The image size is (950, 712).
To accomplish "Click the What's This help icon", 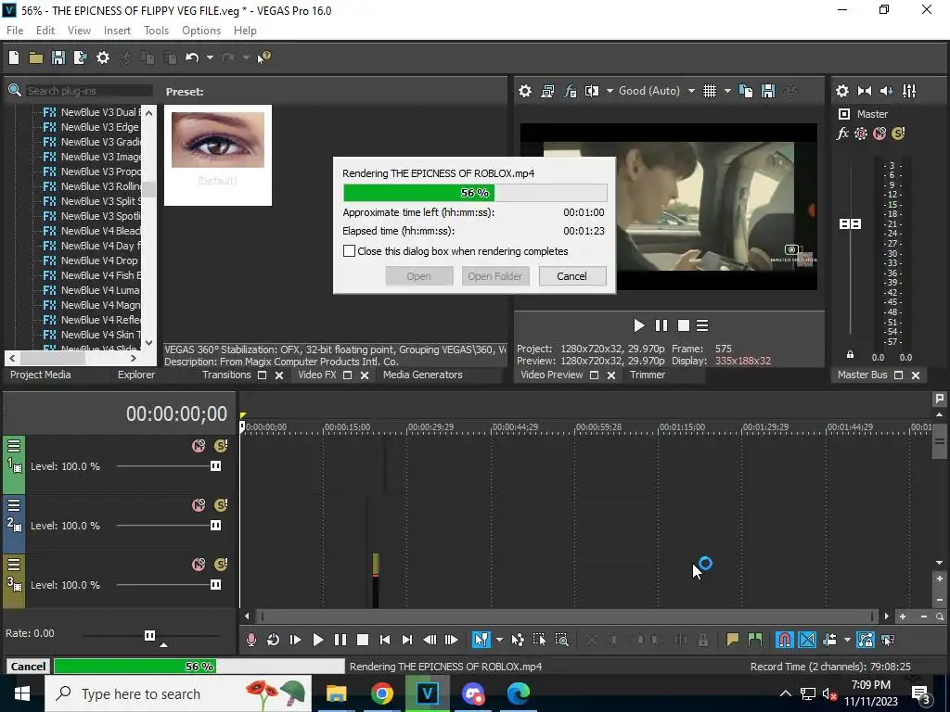I will pyautogui.click(x=264, y=57).
